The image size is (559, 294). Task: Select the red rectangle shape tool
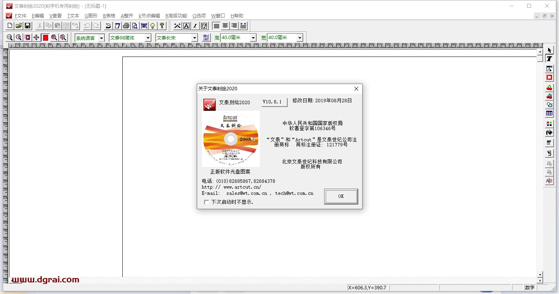coord(549,77)
